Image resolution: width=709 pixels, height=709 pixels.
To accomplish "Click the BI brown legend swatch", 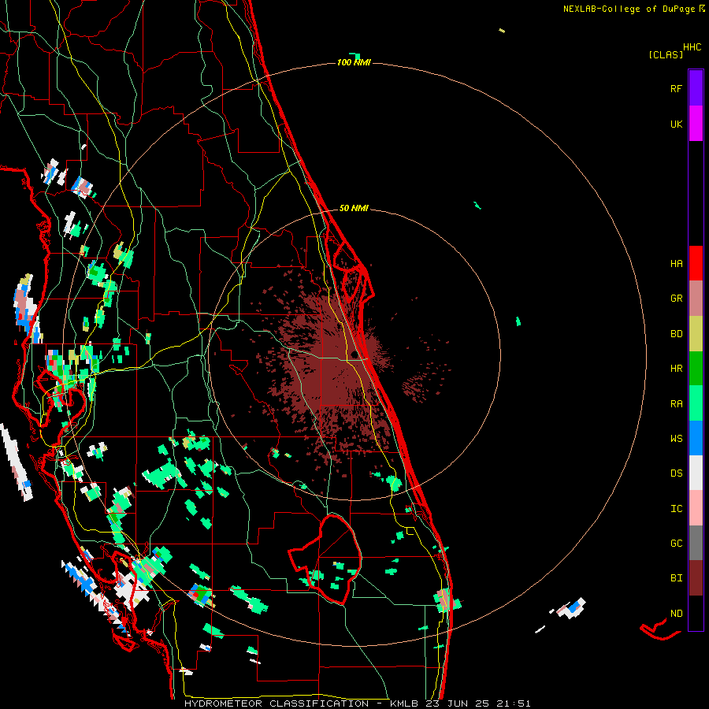I will point(696,578).
